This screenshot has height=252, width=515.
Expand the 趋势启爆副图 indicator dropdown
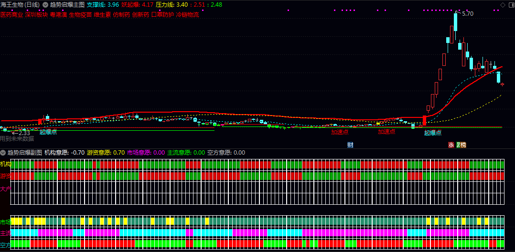coord(3,153)
